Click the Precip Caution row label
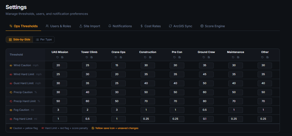The width and height of the screenshot is (292, 136). pos(23,92)
